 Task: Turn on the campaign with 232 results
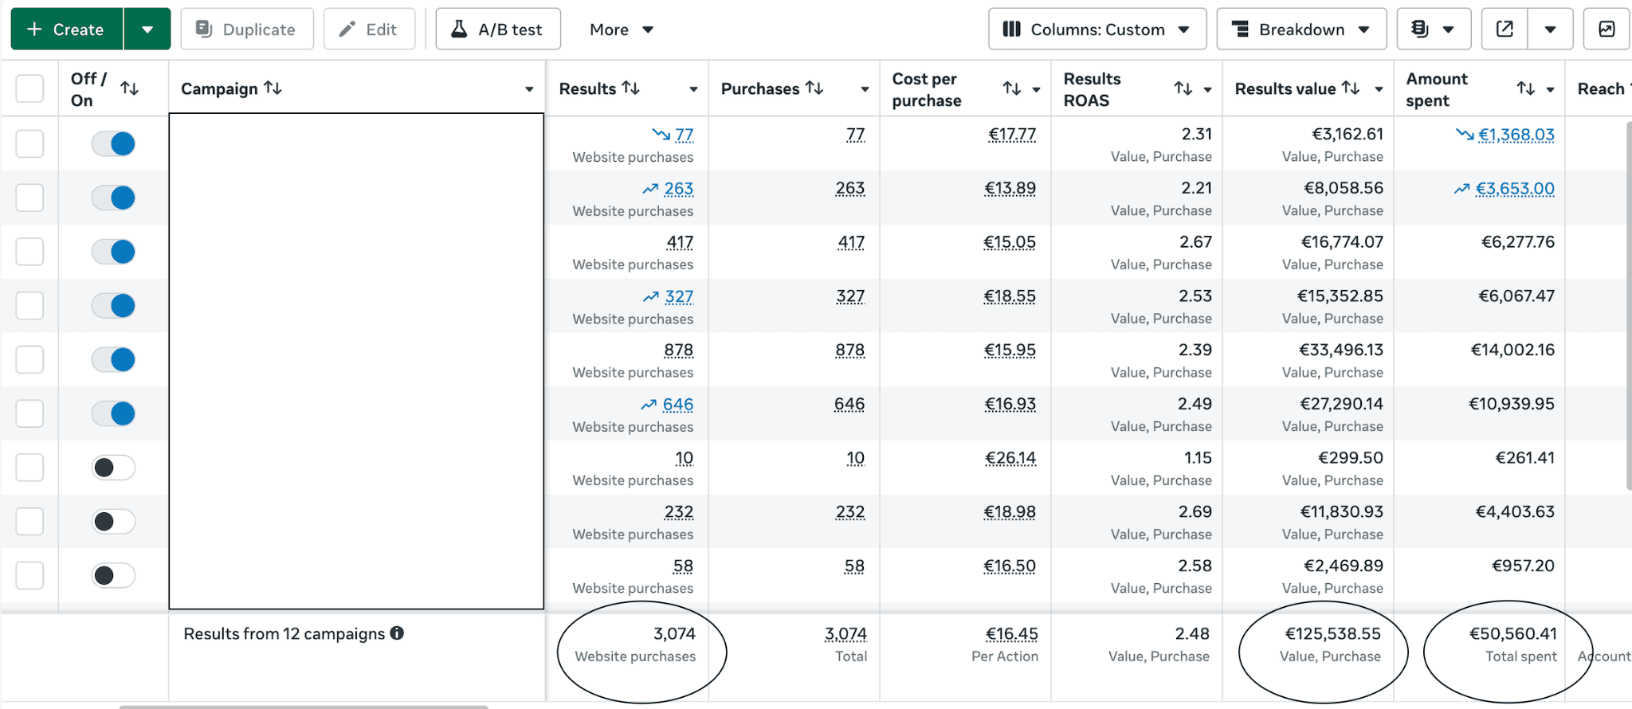click(113, 522)
